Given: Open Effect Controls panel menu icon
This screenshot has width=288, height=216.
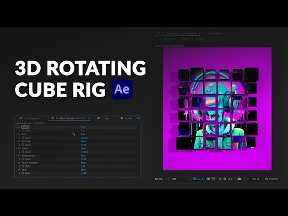Looking at the screenshot, I should click(89, 118).
